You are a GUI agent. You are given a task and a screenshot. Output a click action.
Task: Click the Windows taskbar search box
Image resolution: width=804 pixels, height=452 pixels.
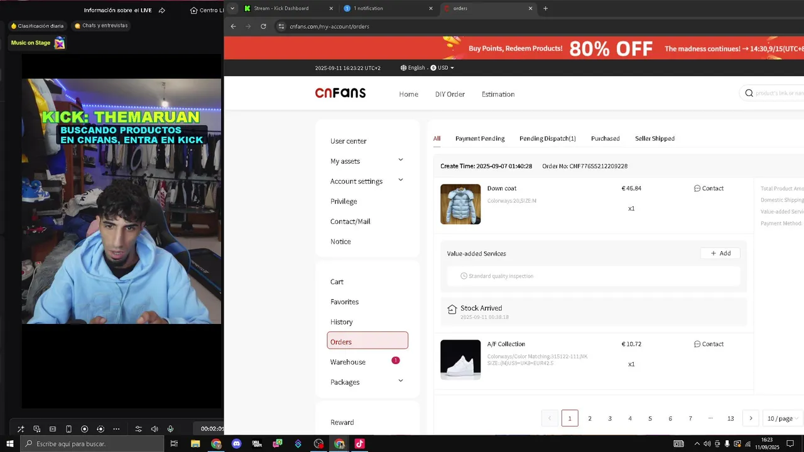[x=92, y=444]
